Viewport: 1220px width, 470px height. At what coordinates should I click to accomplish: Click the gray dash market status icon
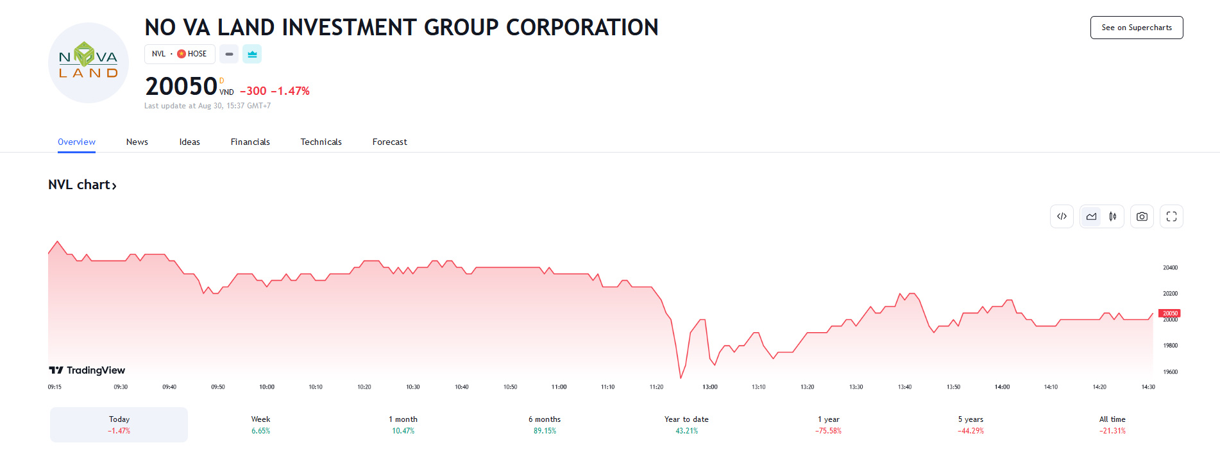click(x=229, y=54)
